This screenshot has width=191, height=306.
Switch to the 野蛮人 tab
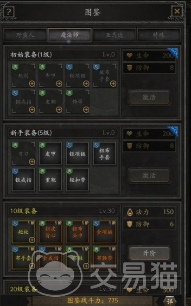[25, 35]
